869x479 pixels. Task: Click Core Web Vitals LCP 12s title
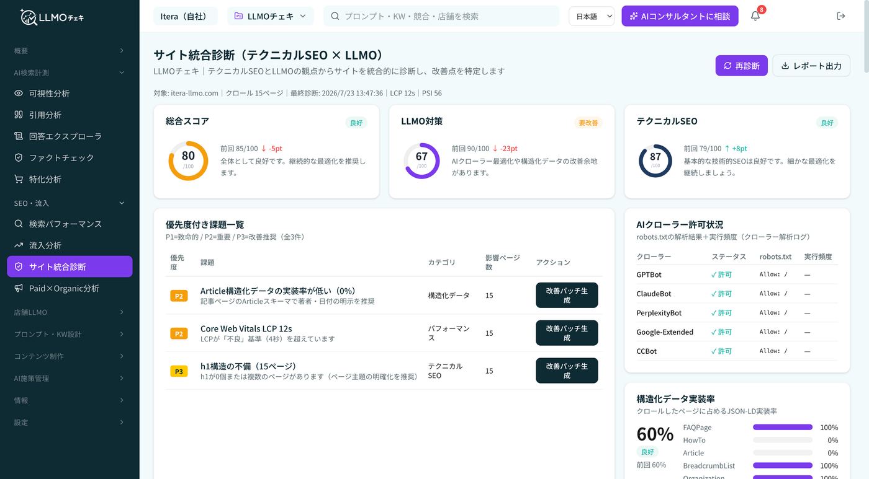(246, 328)
